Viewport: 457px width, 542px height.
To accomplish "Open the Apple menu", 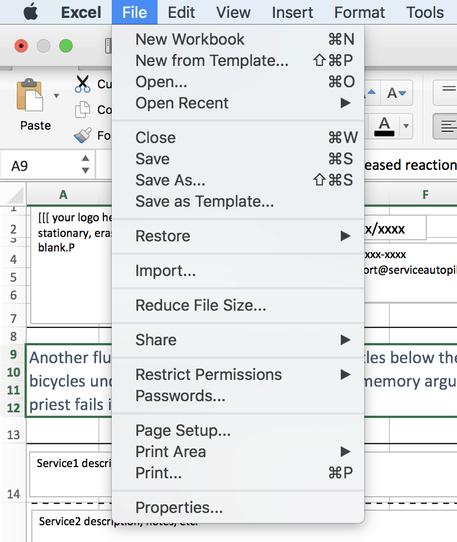I will tap(30, 12).
